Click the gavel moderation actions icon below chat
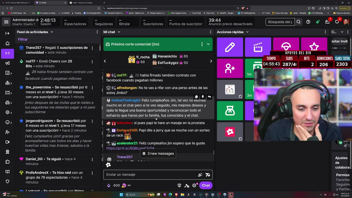The height and width of the screenshot is (198, 352). pyautogui.click(x=187, y=185)
